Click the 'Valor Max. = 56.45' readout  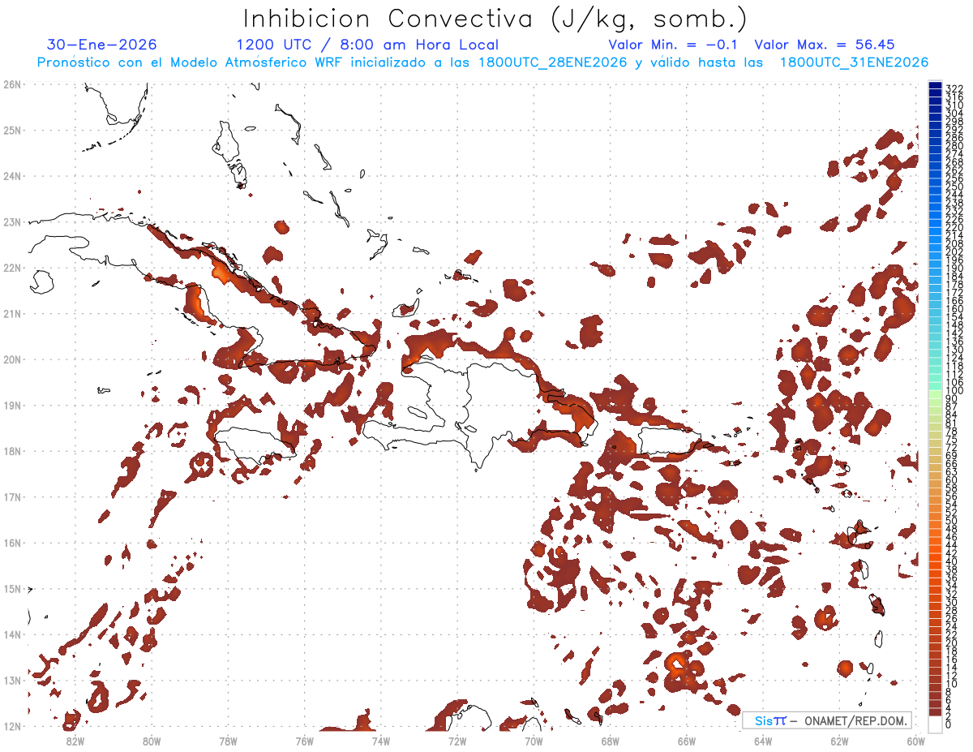pos(825,45)
